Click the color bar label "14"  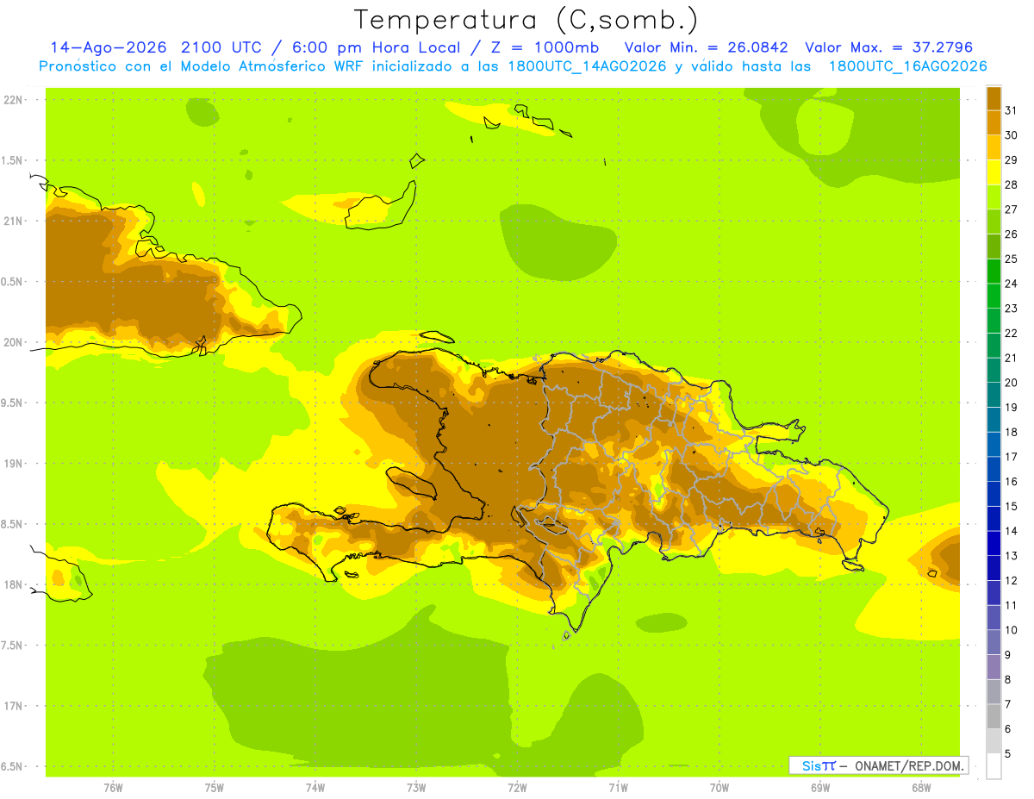[x=1011, y=531]
